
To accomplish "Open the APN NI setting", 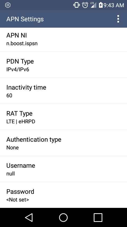I will (63, 40).
